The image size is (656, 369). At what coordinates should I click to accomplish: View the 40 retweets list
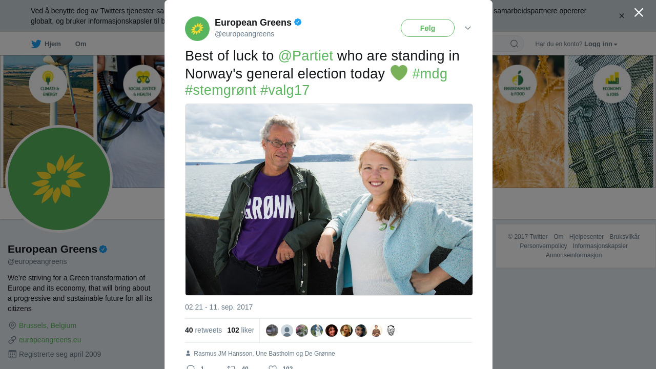pyautogui.click(x=203, y=330)
